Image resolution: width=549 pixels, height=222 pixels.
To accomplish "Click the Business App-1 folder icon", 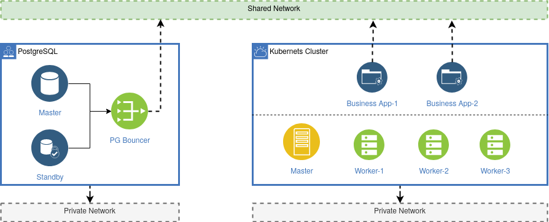I will tap(372, 77).
